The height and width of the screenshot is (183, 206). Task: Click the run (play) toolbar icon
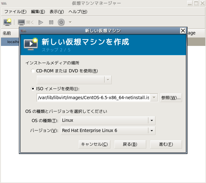tap(41, 22)
